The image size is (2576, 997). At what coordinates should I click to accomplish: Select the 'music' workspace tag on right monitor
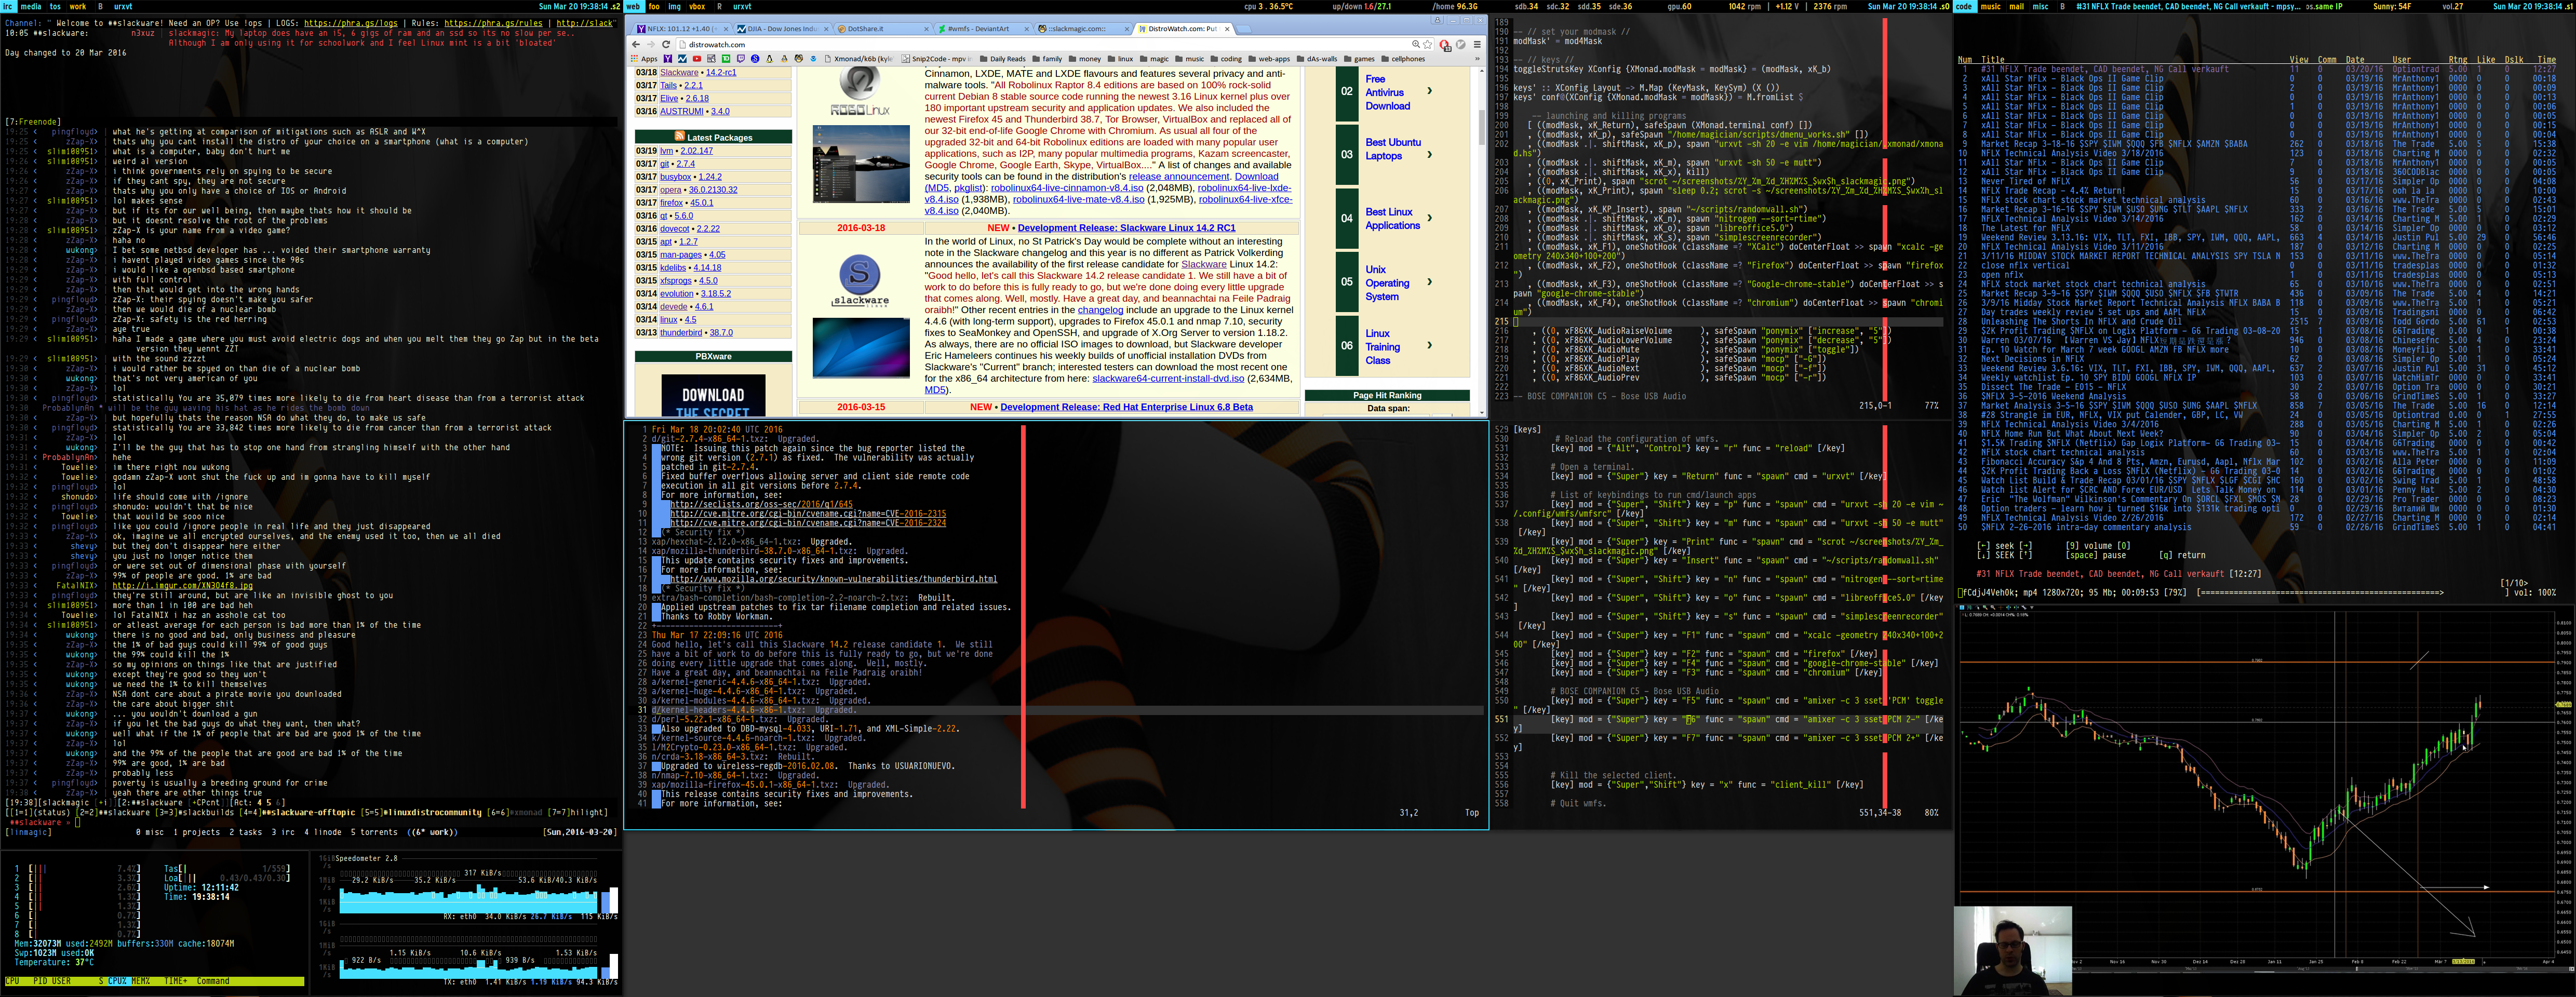point(1991,6)
